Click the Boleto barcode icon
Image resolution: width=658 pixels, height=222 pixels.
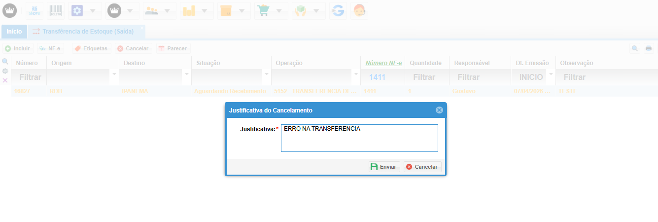[x=56, y=10]
